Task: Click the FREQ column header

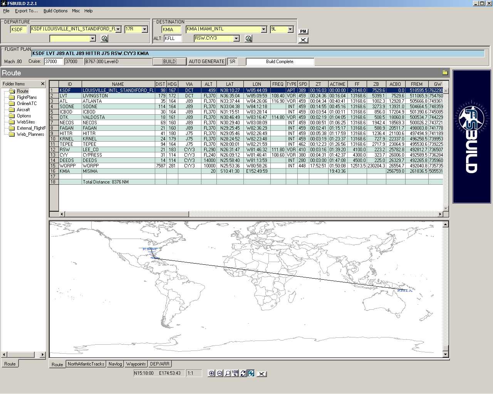Action: 278,84
